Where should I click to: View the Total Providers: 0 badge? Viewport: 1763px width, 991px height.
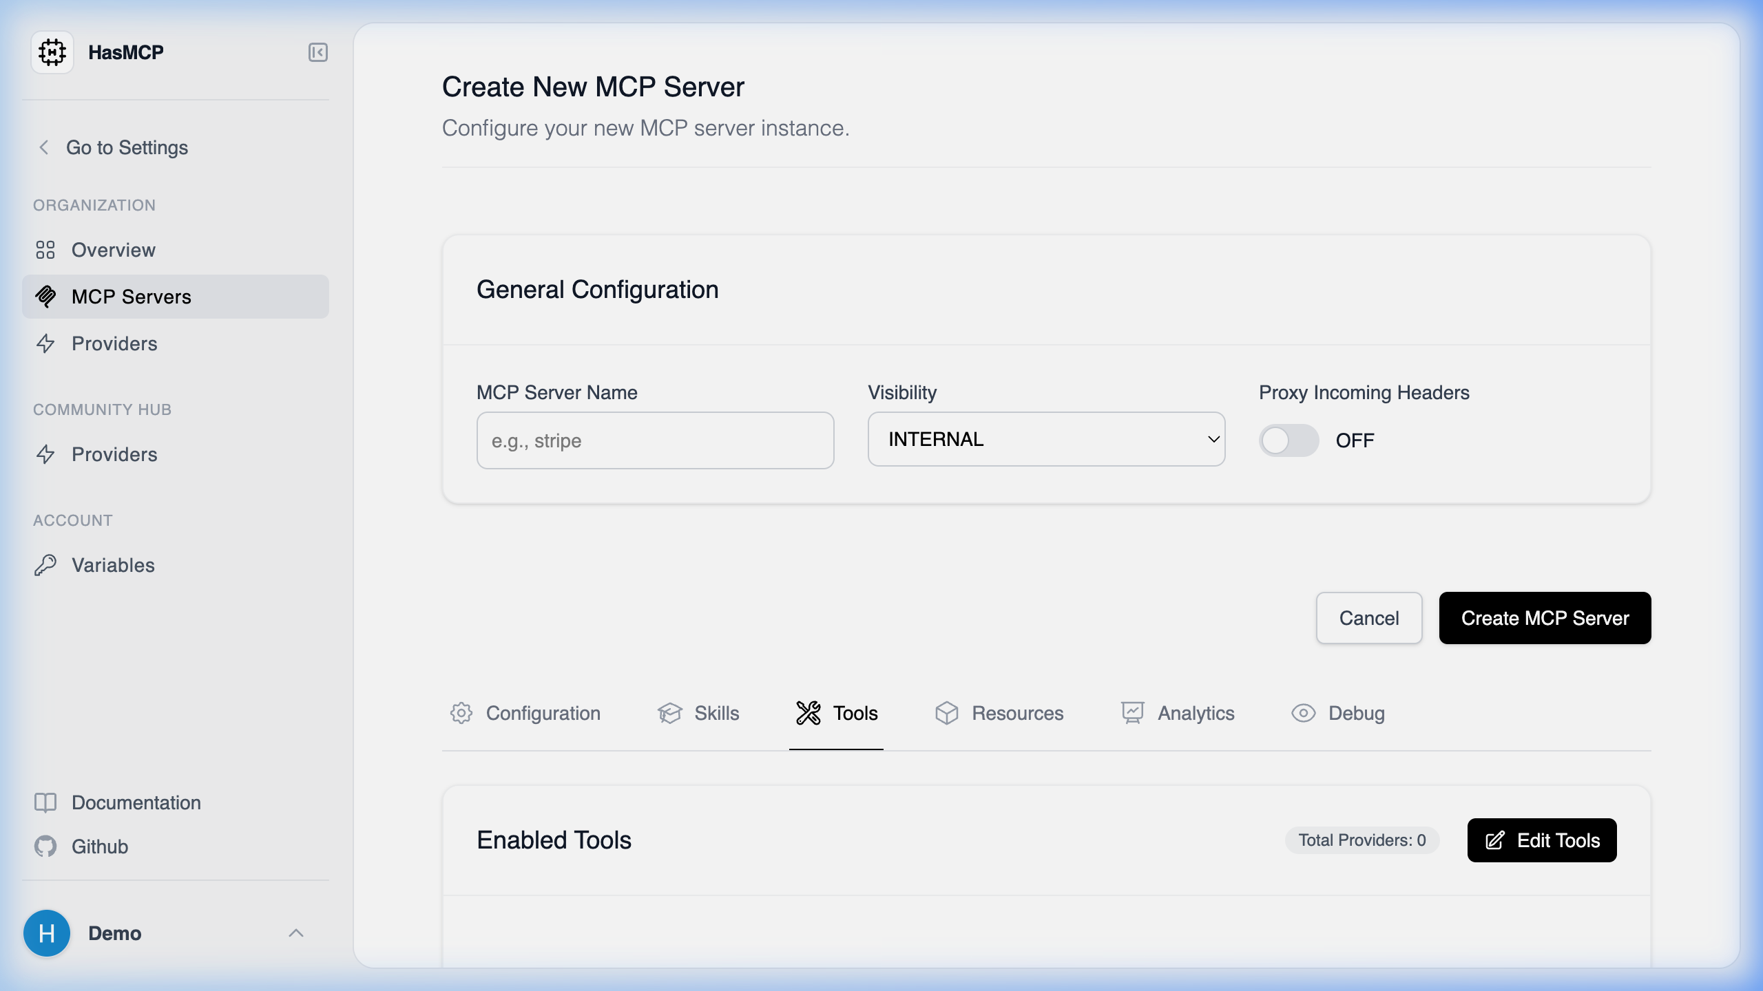[1362, 840]
